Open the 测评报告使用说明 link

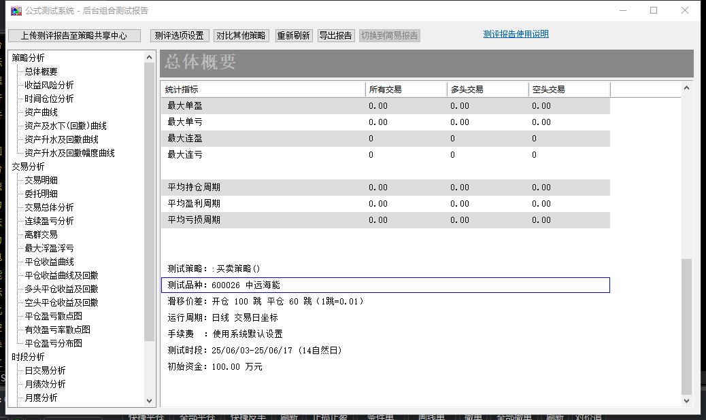(516, 34)
